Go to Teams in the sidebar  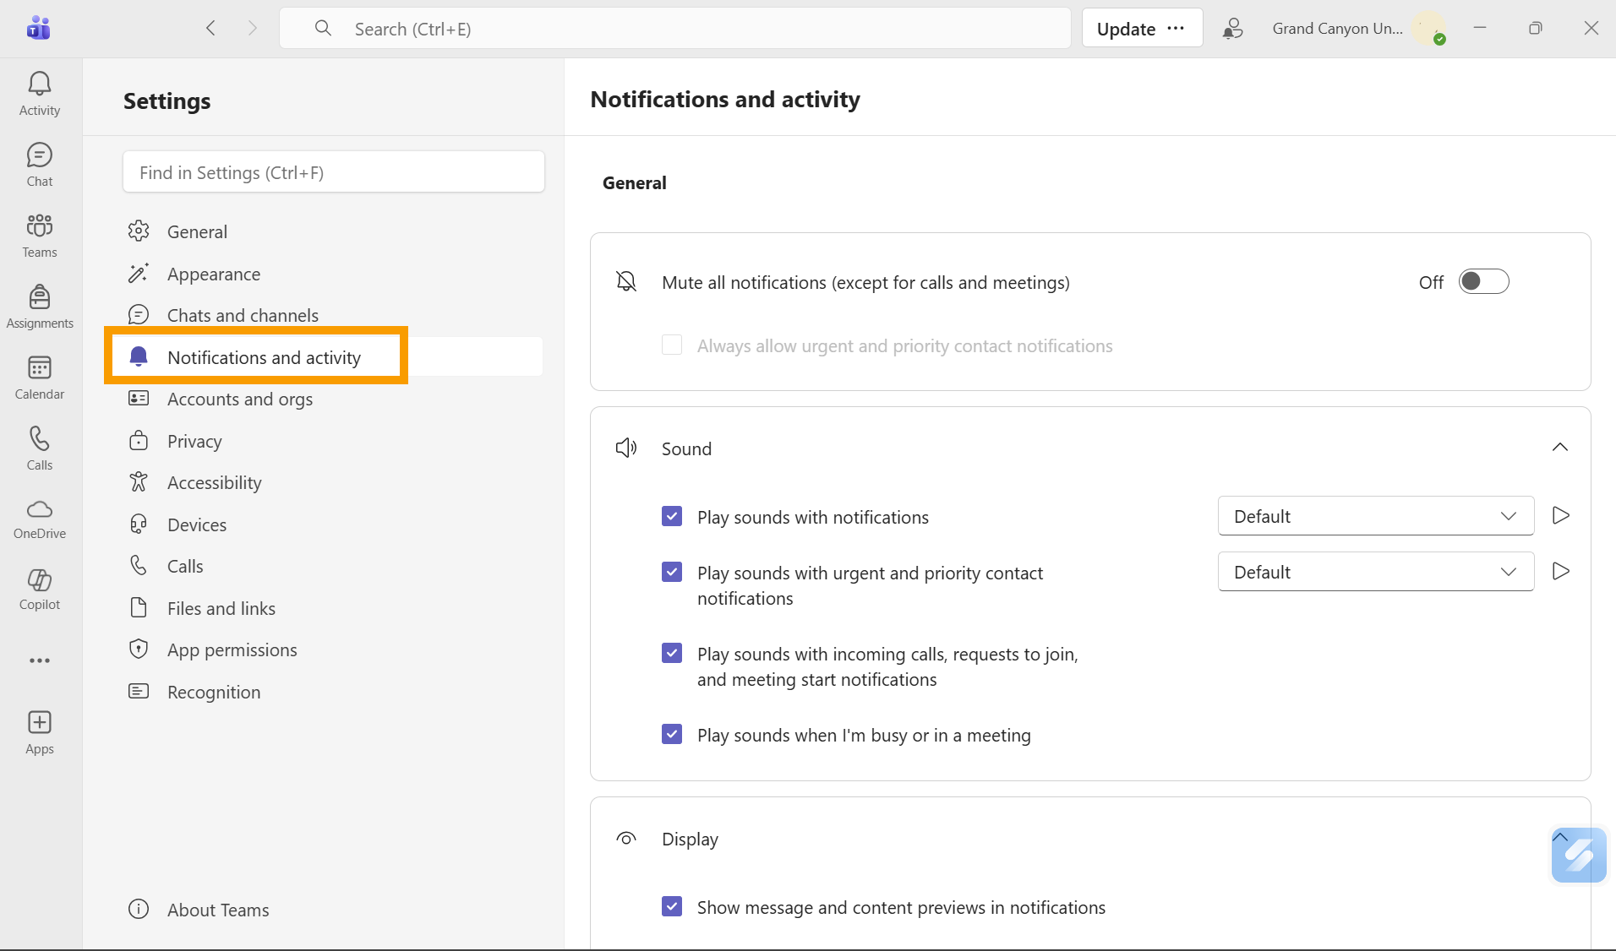pyautogui.click(x=40, y=235)
